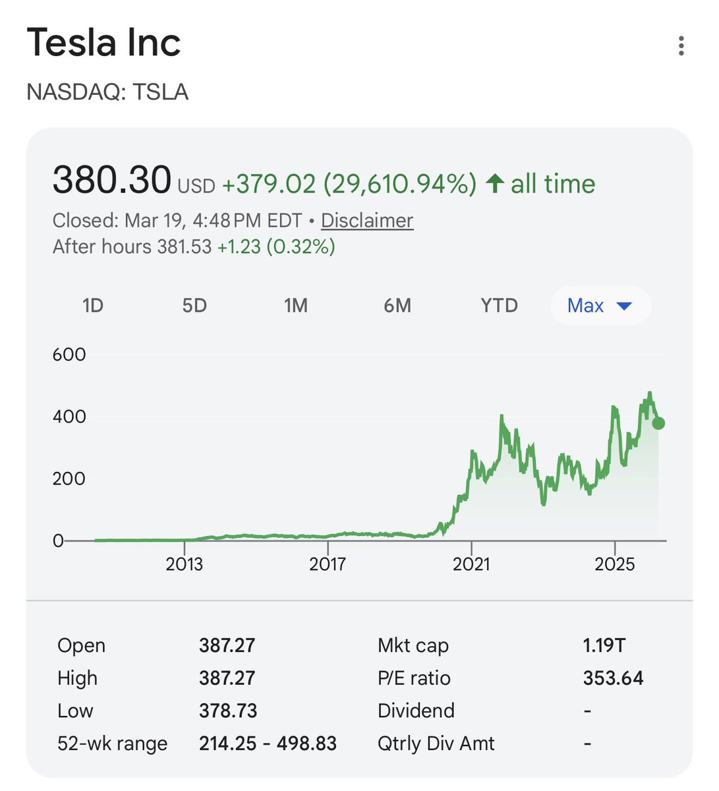Select the 1D time range tab
This screenshot has width=719, height=791.
tap(93, 306)
